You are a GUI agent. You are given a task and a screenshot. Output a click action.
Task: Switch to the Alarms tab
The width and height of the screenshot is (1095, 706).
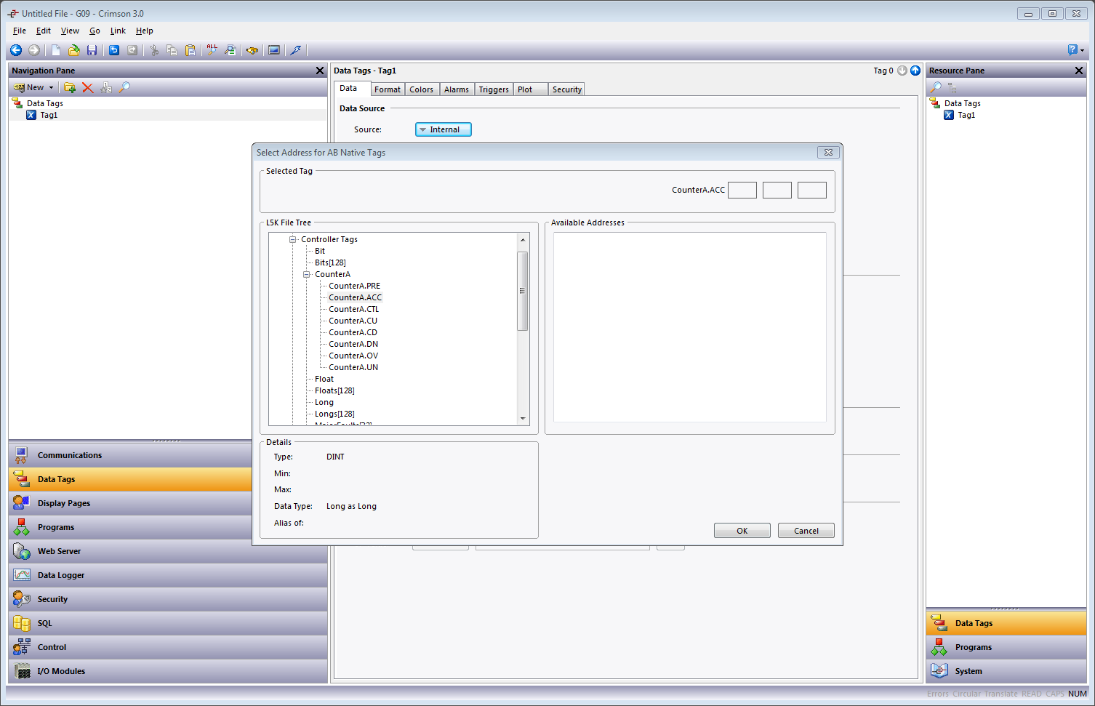457,89
